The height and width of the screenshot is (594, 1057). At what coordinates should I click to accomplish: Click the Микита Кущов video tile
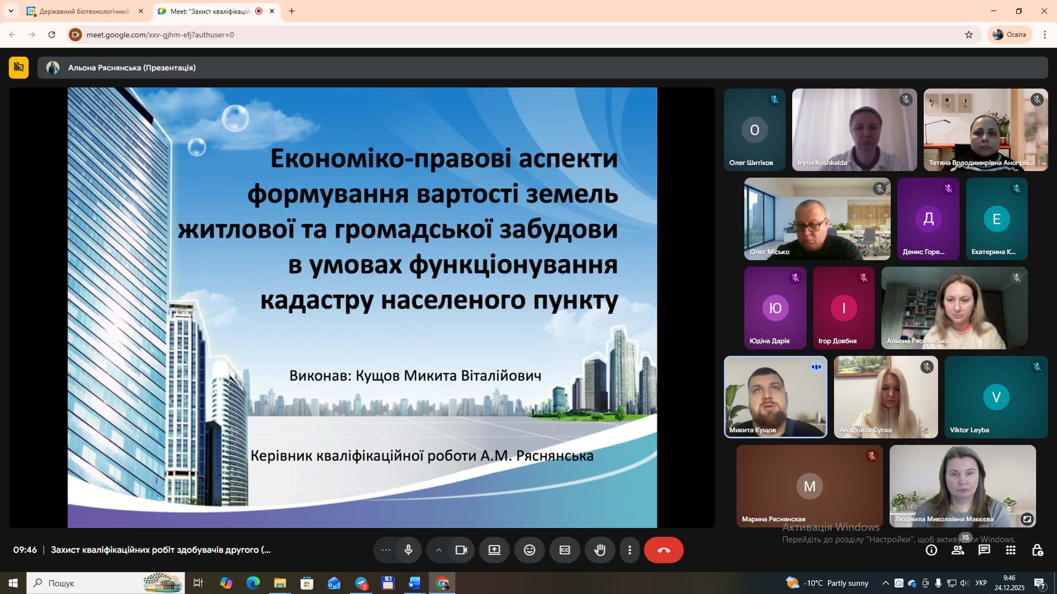(x=775, y=397)
